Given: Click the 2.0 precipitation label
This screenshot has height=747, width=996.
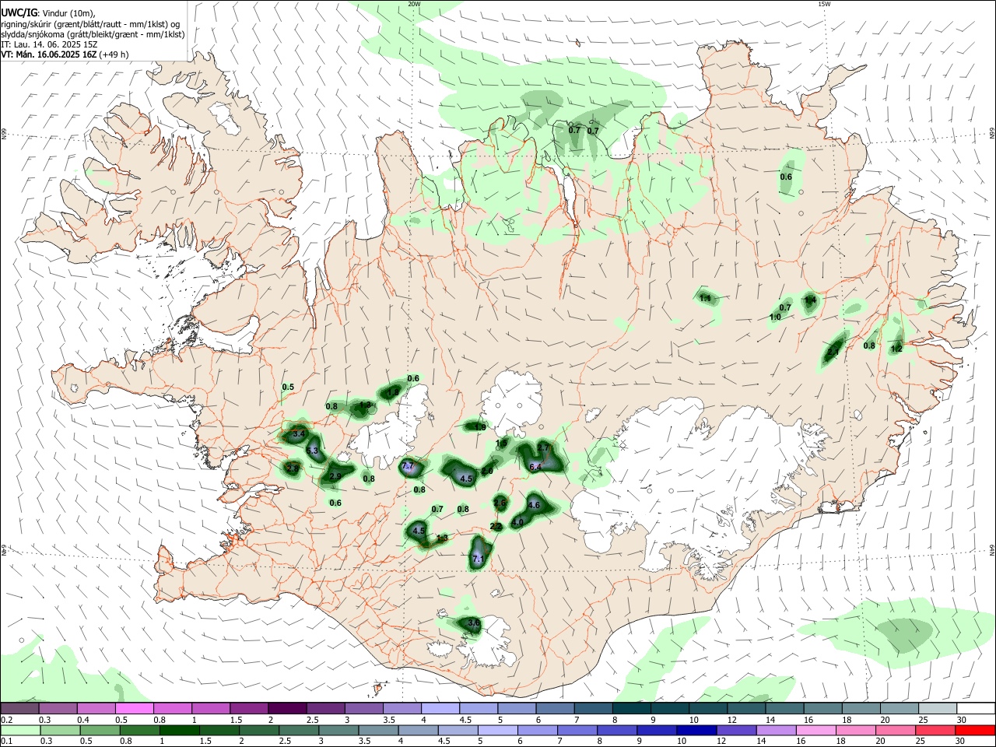Looking at the screenshot, I should (x=488, y=472).
